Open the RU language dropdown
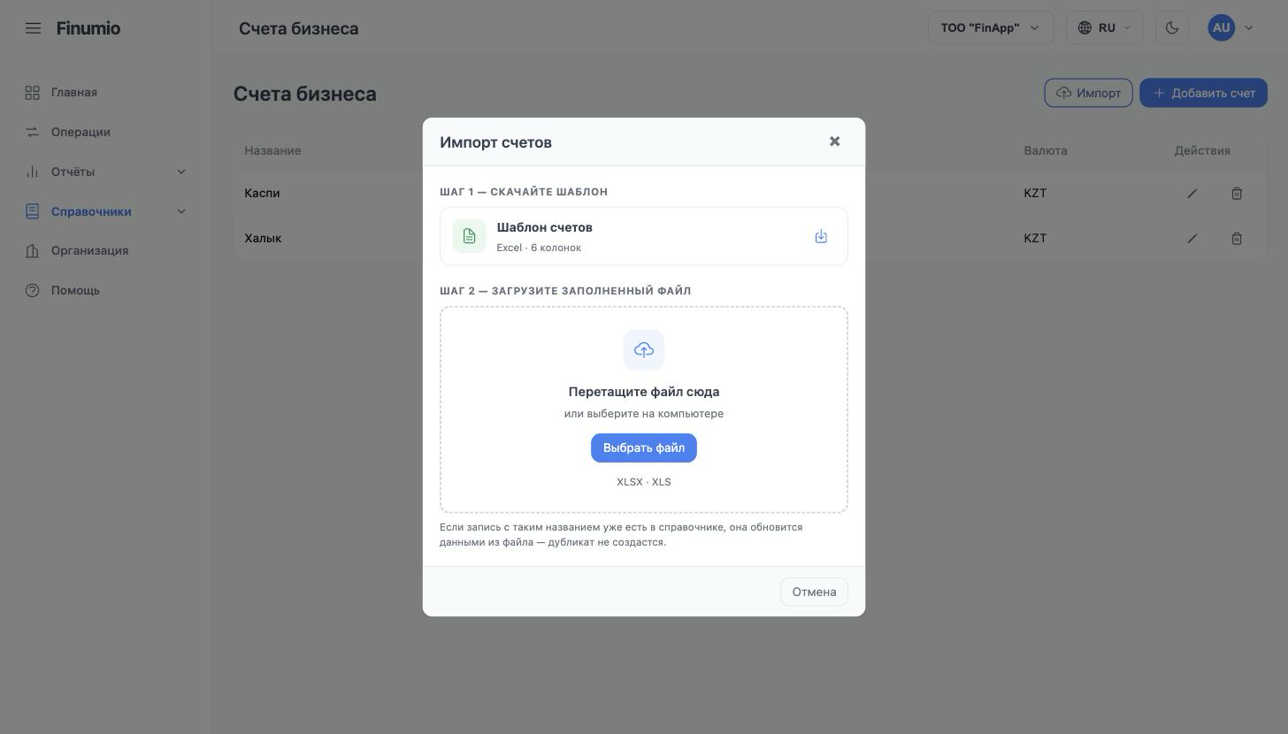Image resolution: width=1288 pixels, height=734 pixels. [1105, 27]
